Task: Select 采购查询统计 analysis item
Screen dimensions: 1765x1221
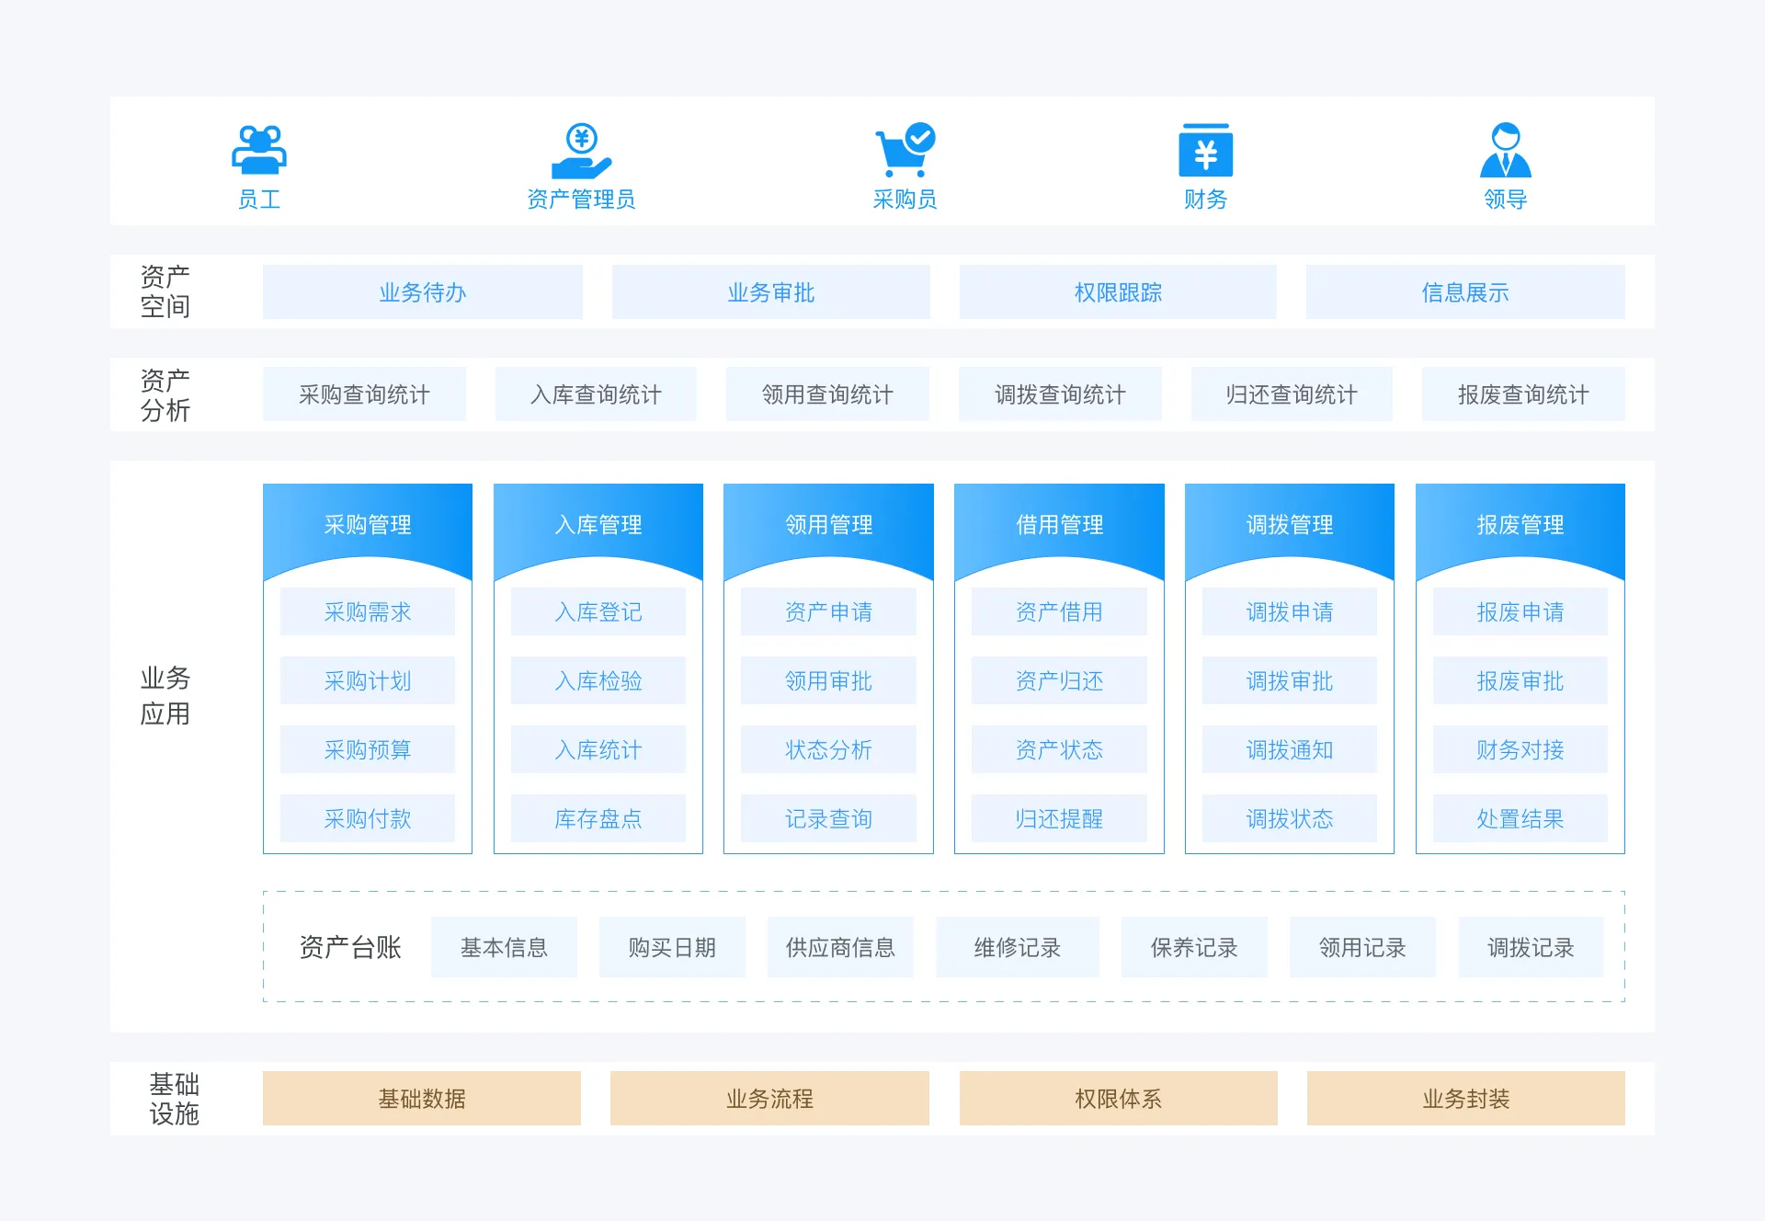Action: (x=364, y=394)
